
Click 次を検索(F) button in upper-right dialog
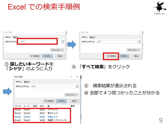pyautogui.click(x=124, y=56)
